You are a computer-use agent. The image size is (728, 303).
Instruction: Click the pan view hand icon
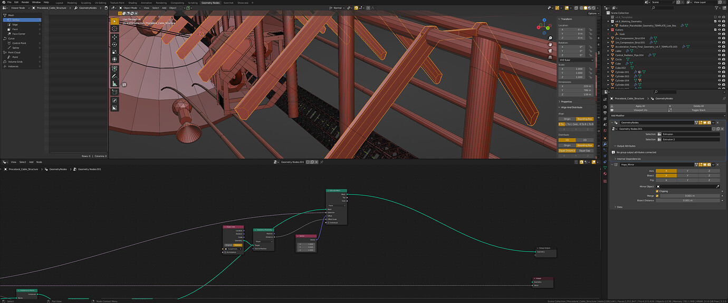[x=550, y=44]
